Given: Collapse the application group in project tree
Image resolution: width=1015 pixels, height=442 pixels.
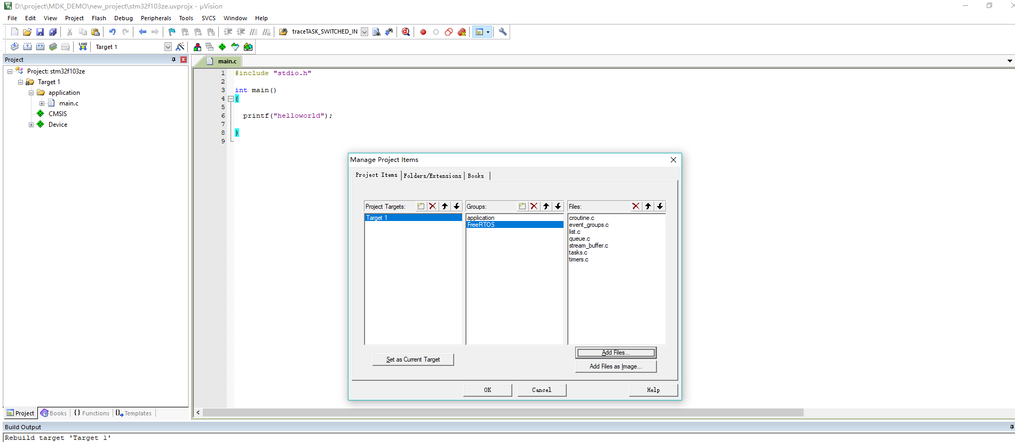Looking at the screenshot, I should [x=31, y=93].
